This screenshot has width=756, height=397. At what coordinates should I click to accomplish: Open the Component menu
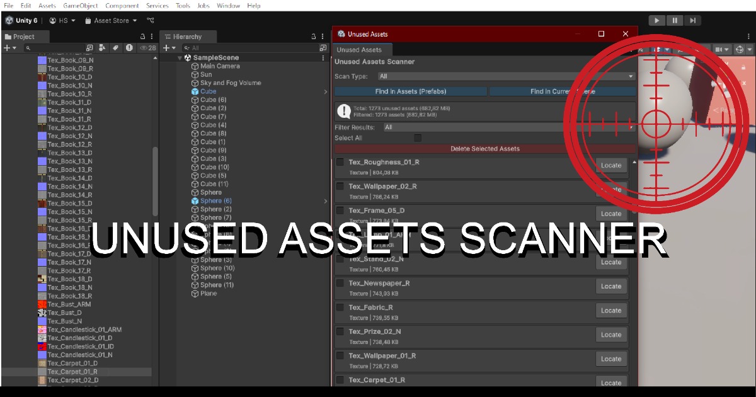[122, 6]
